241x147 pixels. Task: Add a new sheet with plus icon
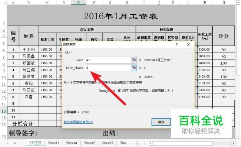point(137,143)
